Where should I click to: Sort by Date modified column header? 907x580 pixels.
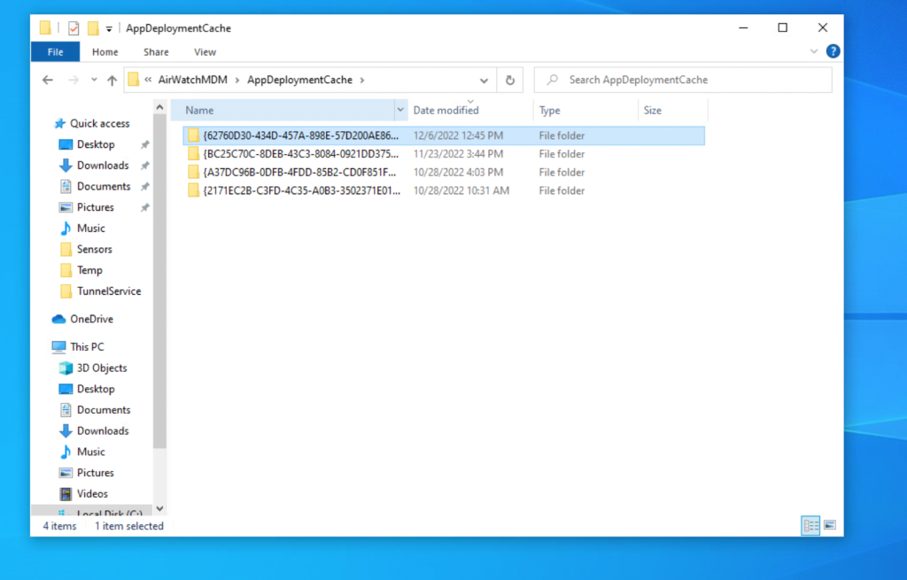click(x=446, y=111)
